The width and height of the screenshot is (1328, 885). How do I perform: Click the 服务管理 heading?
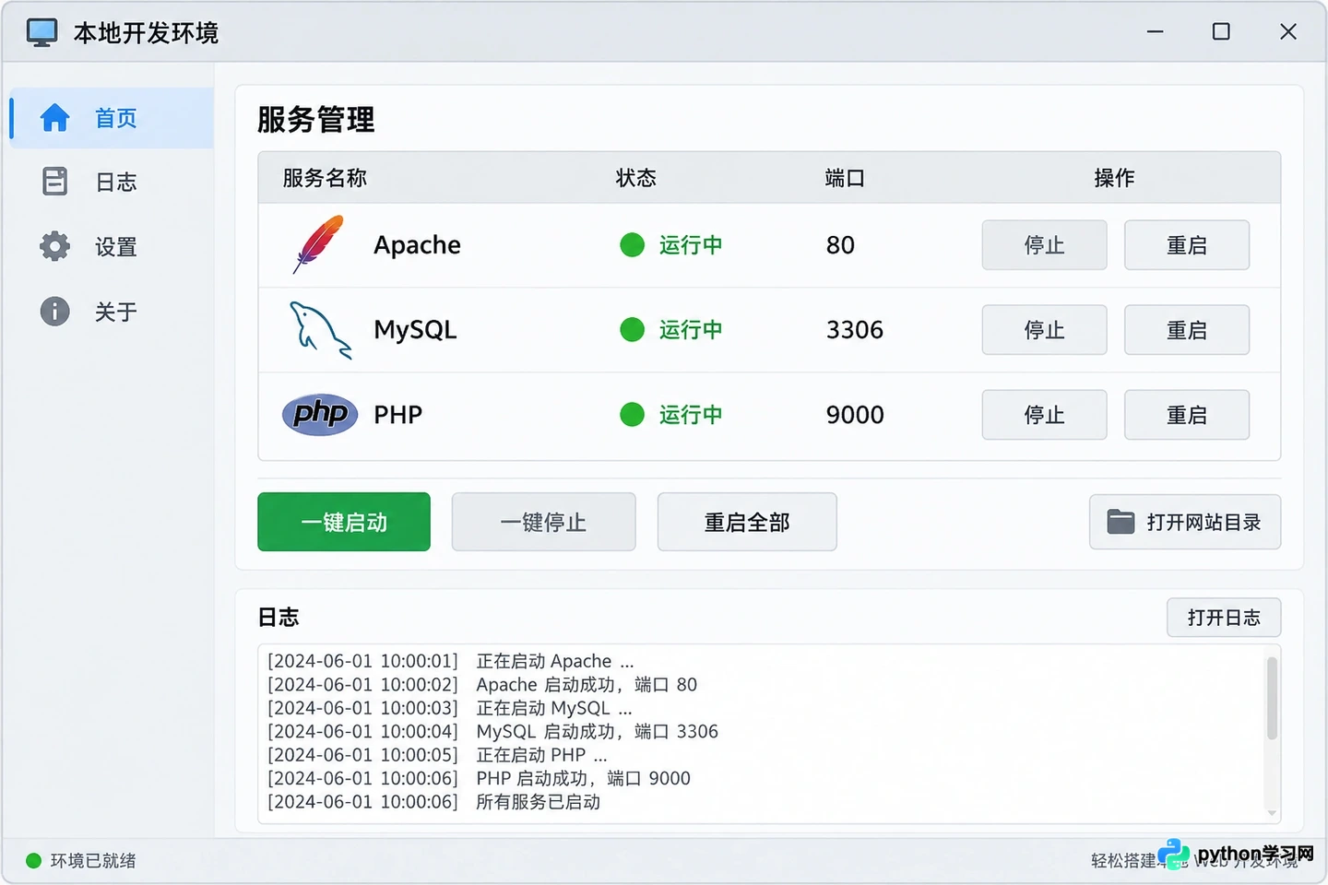tap(316, 120)
